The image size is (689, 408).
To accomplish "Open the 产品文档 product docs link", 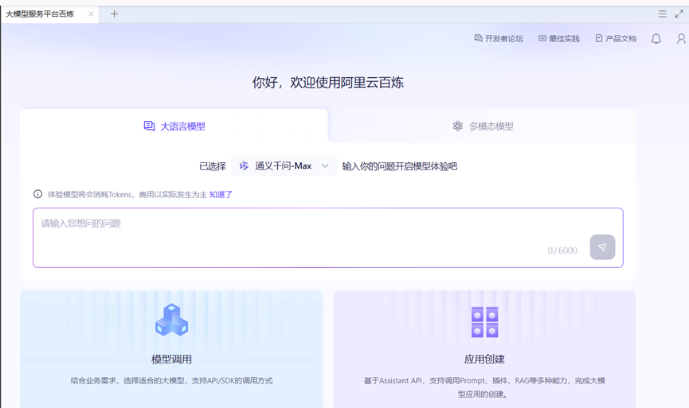I will click(616, 39).
